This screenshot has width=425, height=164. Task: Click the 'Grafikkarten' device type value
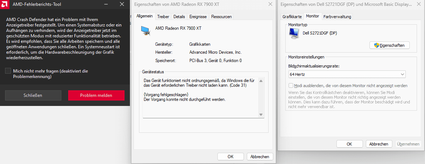coord(200,44)
